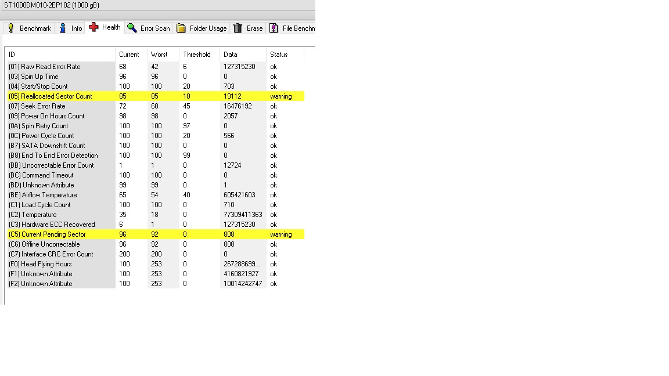Select the (C3) Hardware ECC Recovered row

click(x=156, y=224)
